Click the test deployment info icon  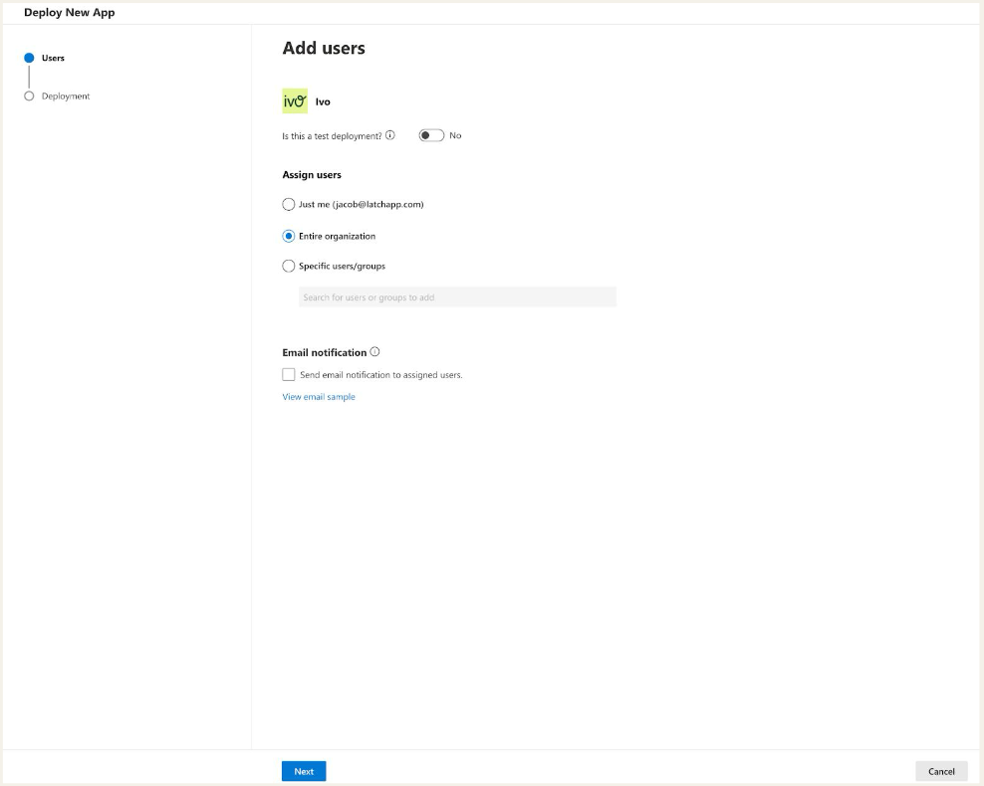[390, 135]
